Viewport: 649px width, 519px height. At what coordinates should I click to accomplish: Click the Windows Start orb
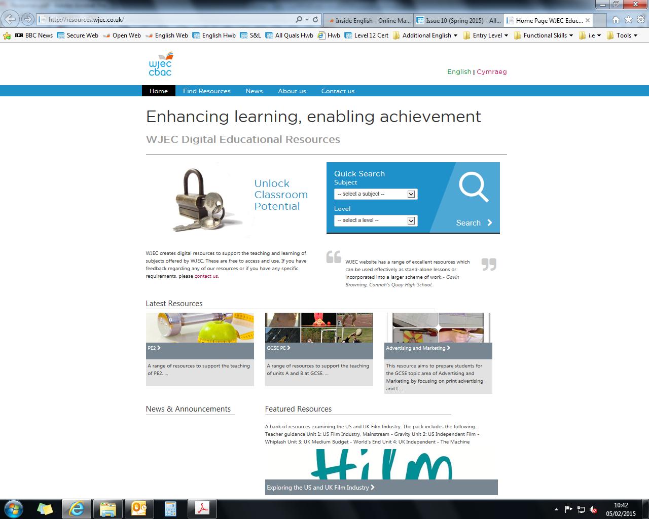coord(13,508)
